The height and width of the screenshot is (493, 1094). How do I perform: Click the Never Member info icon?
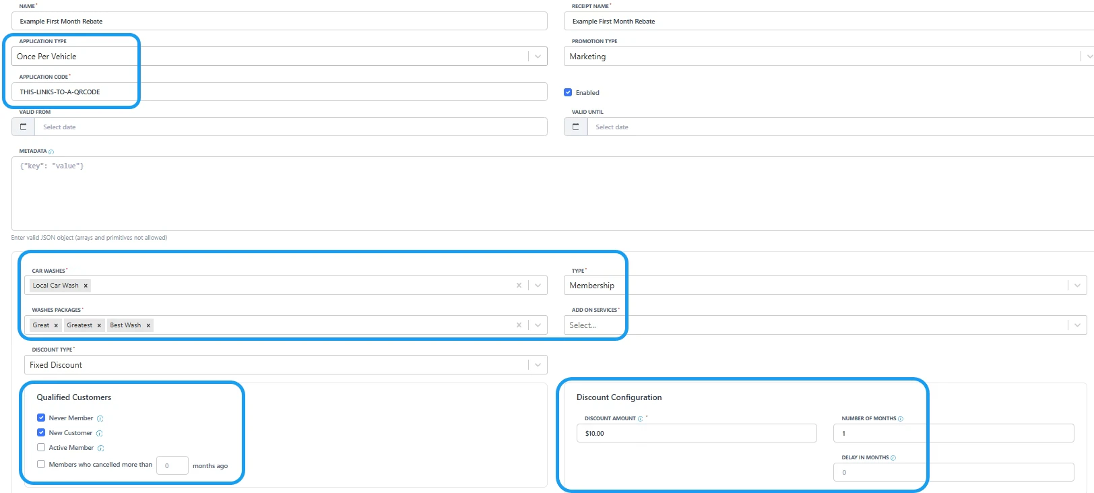point(100,418)
